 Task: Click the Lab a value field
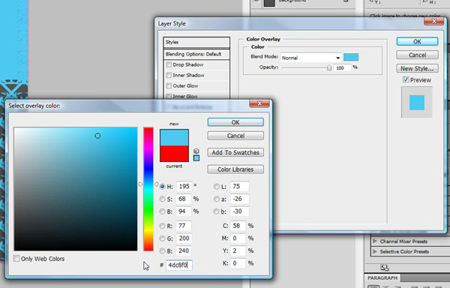[x=240, y=199]
